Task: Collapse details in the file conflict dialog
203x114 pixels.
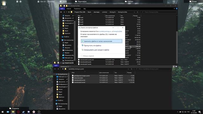Action: pos(87,56)
